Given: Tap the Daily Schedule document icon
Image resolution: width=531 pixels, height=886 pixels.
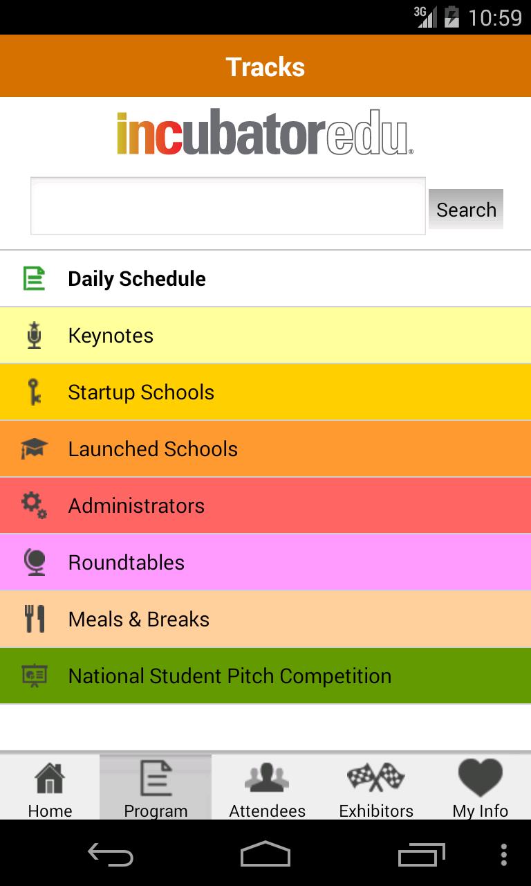Looking at the screenshot, I should click(34, 278).
